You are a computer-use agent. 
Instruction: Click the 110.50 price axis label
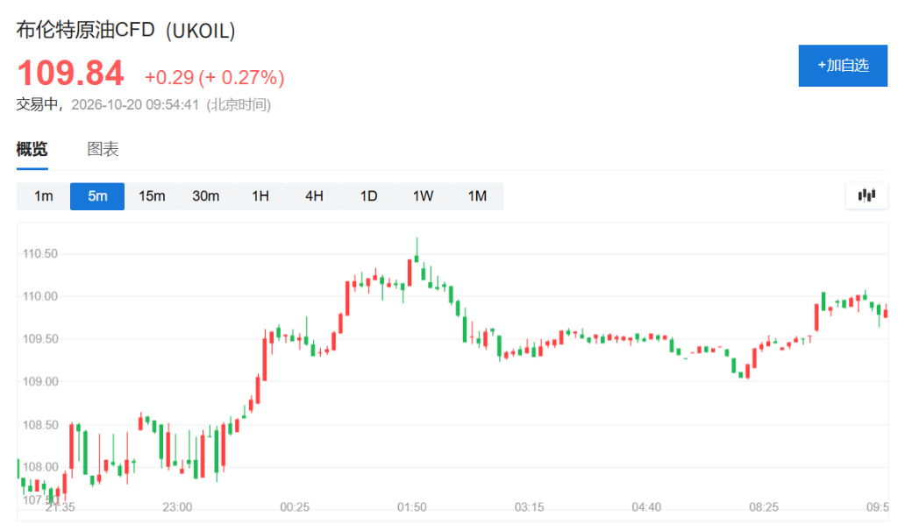(40, 253)
